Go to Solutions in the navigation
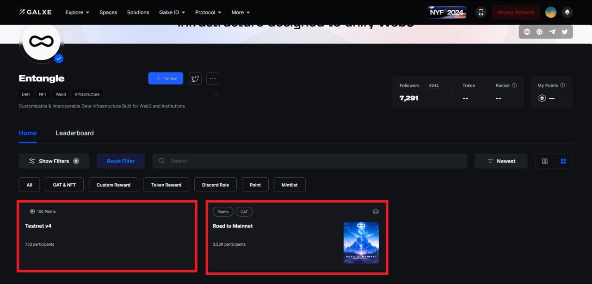592x284 pixels. tap(138, 12)
